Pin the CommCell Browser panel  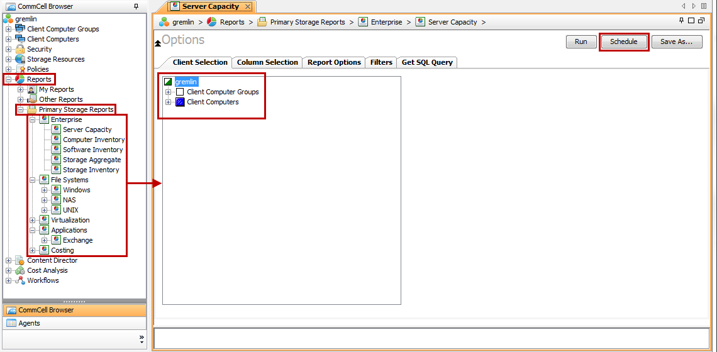pos(136,6)
